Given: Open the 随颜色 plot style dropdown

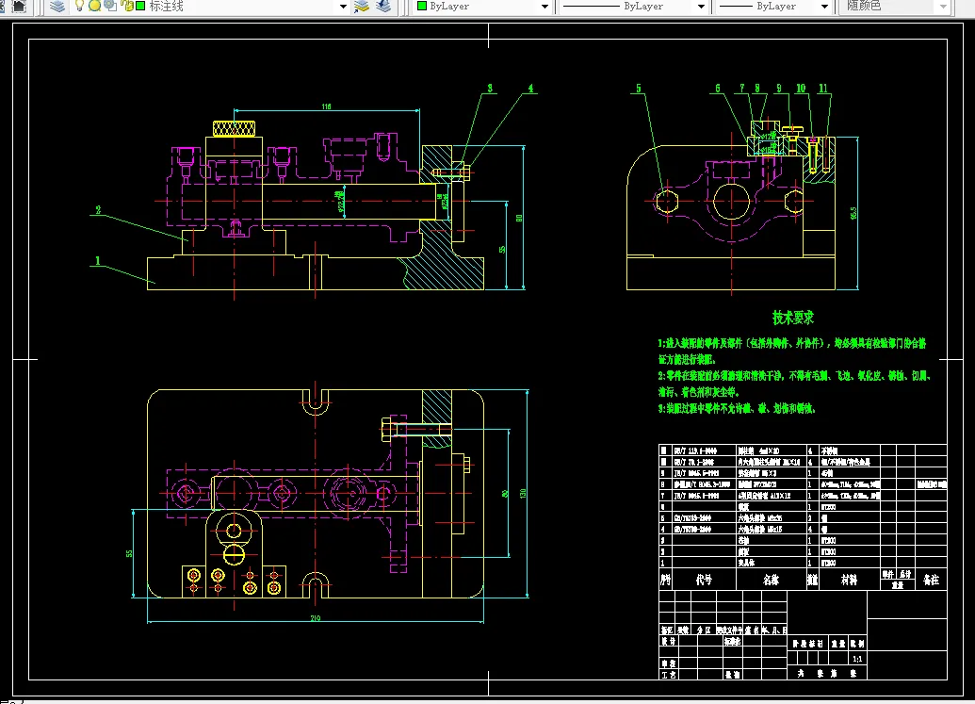Looking at the screenshot, I should tap(943, 7).
